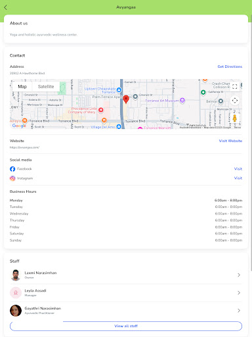Click Gayathri Narasimhan's profile photo

pyautogui.click(x=16, y=311)
